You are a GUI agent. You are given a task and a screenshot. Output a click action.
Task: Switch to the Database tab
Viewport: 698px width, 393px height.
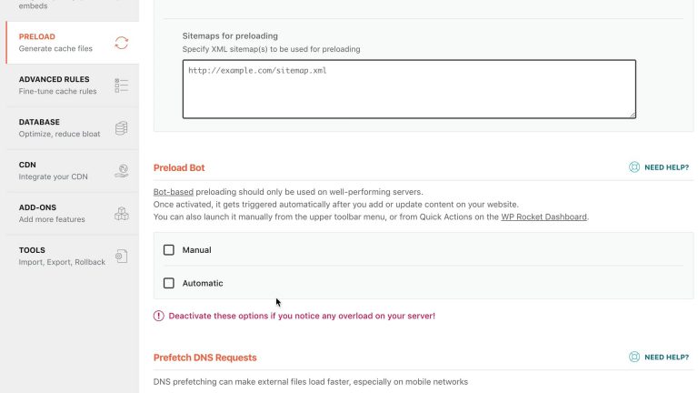point(73,128)
